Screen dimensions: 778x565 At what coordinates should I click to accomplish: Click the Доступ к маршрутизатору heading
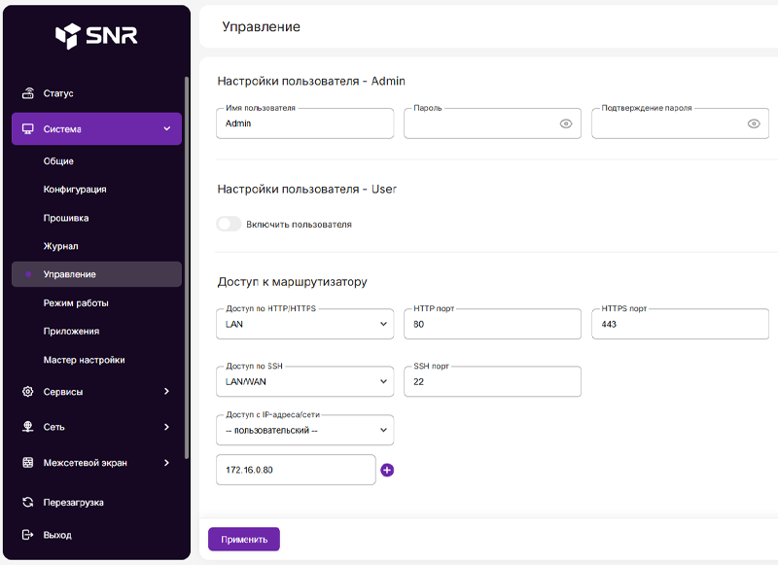[x=293, y=282]
